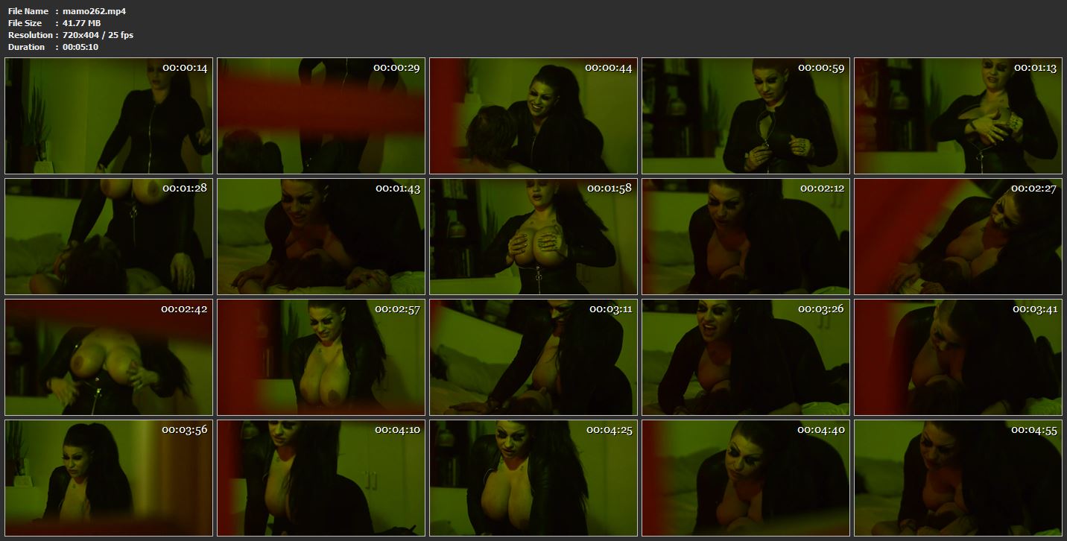Pick the frame stamped 00:04:40
This screenshot has height=541, width=1067.
pyautogui.click(x=746, y=478)
